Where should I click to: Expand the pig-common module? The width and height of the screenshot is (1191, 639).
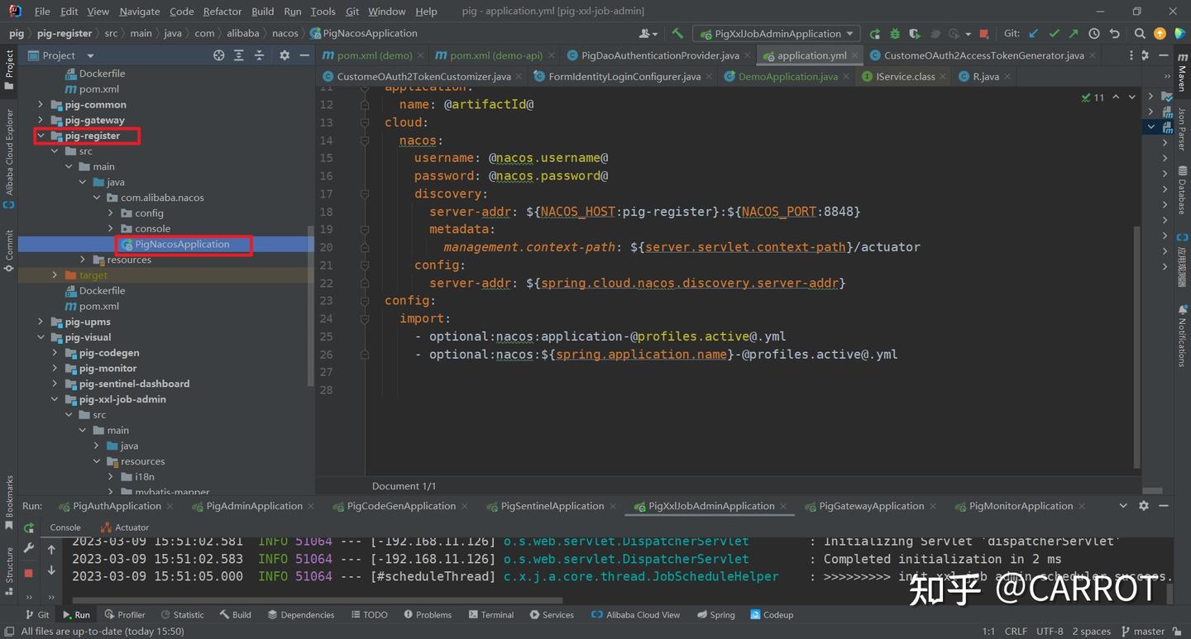coord(41,105)
